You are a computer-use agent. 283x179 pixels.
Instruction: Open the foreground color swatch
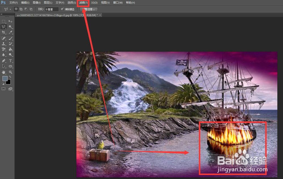coord(5,78)
